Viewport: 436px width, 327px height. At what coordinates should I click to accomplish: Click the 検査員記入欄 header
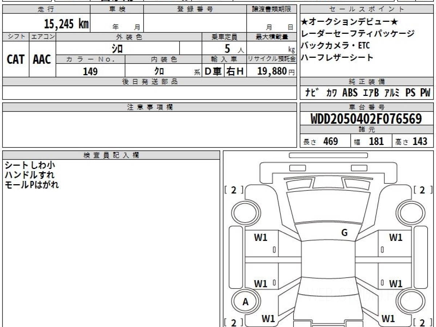111,155
